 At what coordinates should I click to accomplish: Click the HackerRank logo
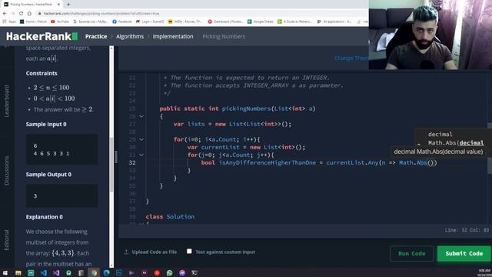42,36
